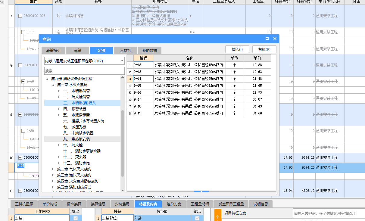Expand 第三章 泡沫灭火系统

(x=53, y=175)
